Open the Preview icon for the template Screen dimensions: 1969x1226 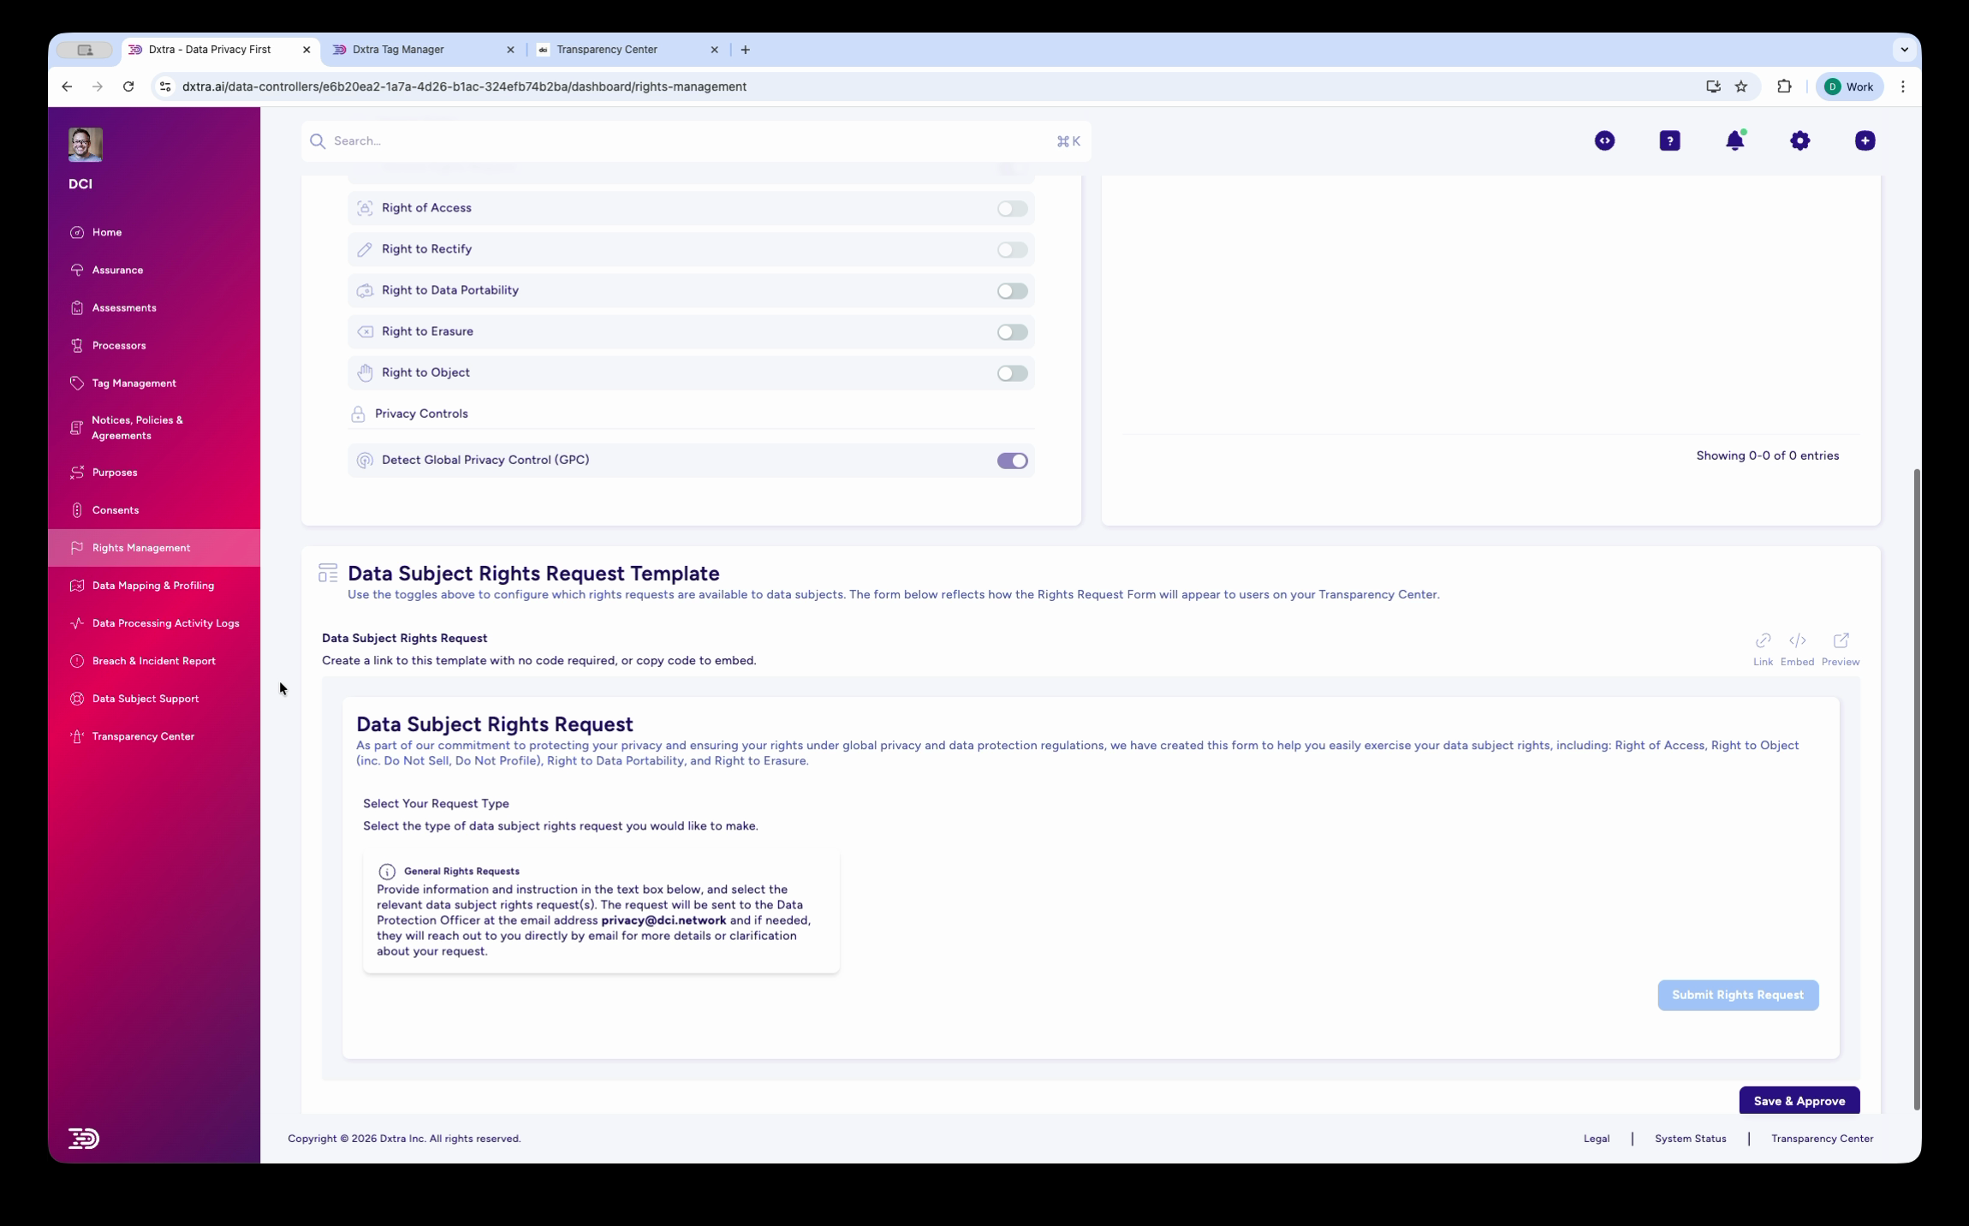[1841, 641]
